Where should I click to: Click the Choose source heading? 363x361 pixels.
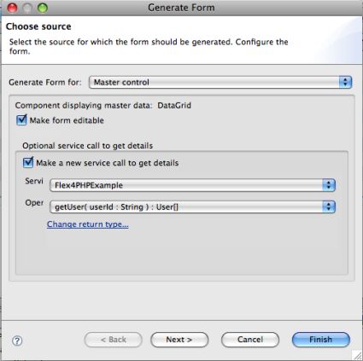point(38,26)
